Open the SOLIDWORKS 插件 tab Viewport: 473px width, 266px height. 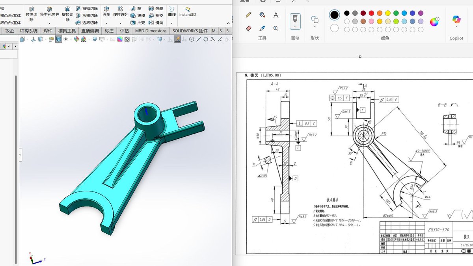[x=190, y=31]
